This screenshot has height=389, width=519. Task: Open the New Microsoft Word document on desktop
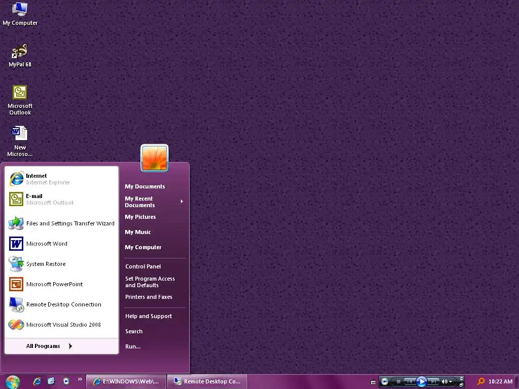pos(20,142)
